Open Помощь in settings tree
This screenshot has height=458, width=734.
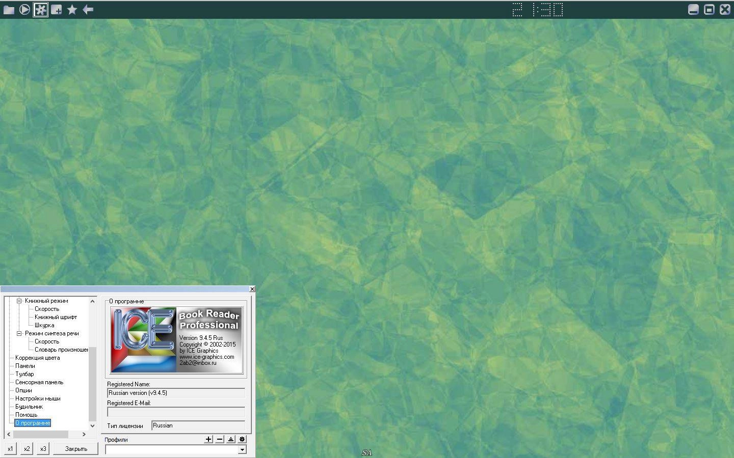click(x=26, y=415)
